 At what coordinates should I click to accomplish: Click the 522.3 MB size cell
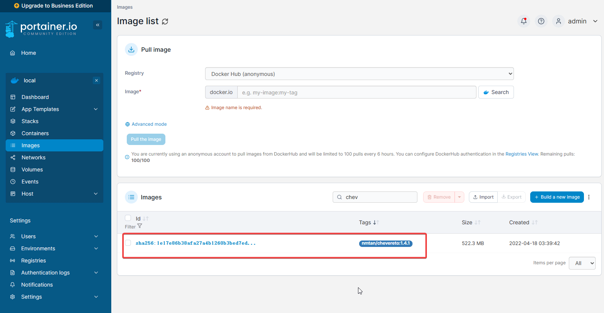[473, 244]
